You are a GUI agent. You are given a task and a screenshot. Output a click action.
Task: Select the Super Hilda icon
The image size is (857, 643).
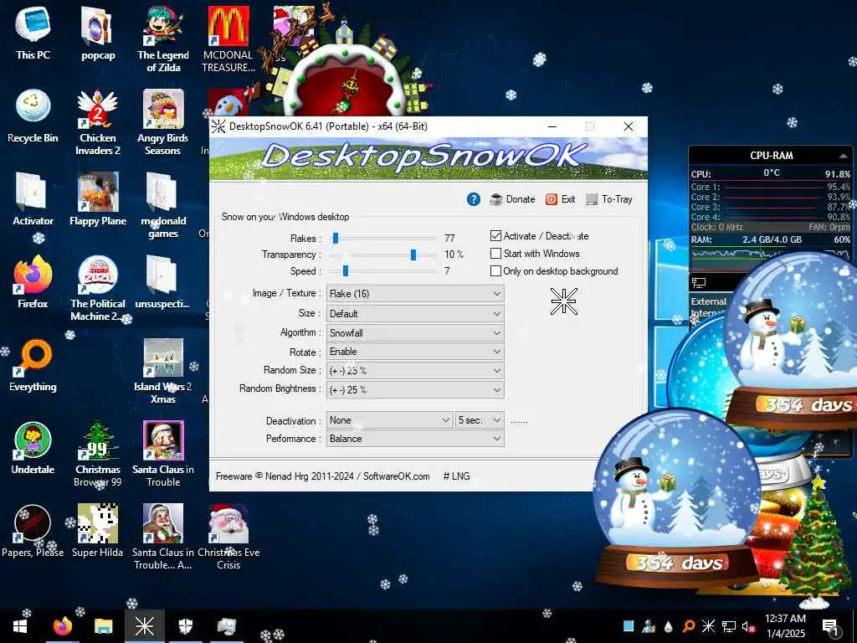(x=98, y=531)
